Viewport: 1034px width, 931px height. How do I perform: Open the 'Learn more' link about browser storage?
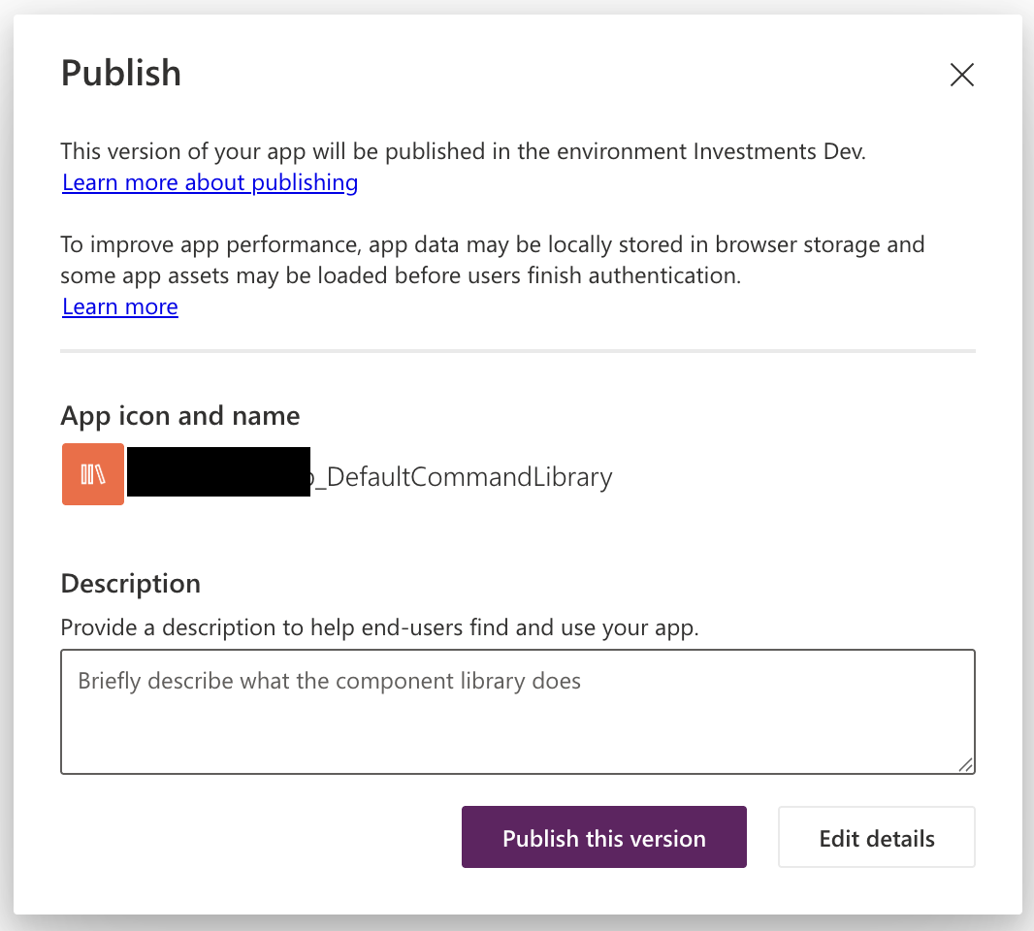(120, 306)
